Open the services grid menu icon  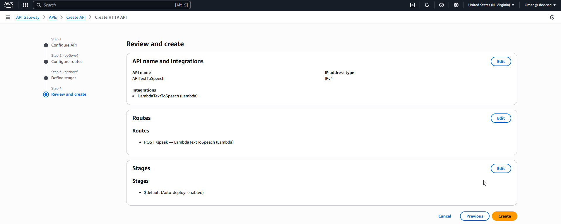click(25, 5)
